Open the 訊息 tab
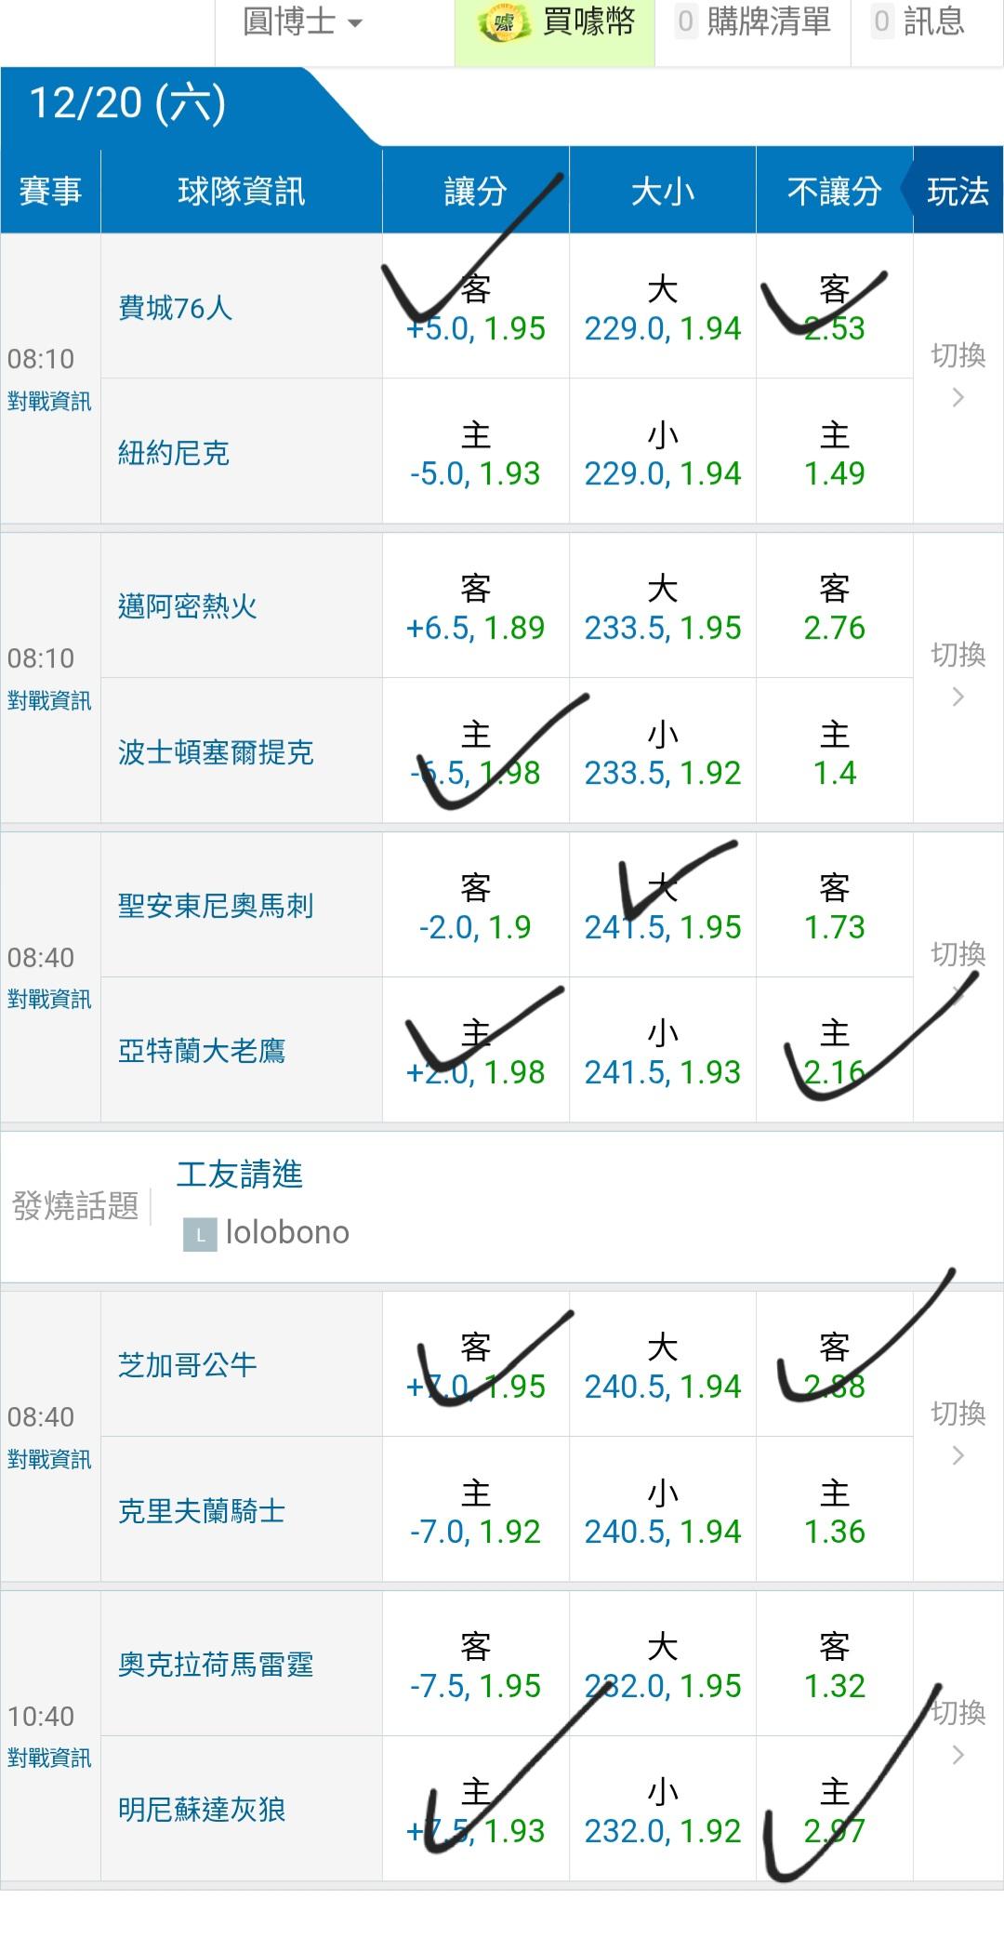 [x=918, y=22]
